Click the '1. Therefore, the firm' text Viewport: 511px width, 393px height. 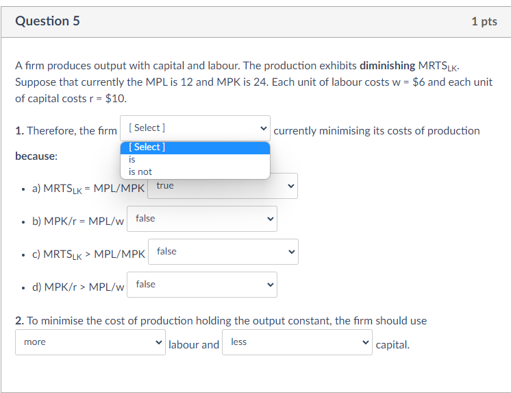click(66, 131)
